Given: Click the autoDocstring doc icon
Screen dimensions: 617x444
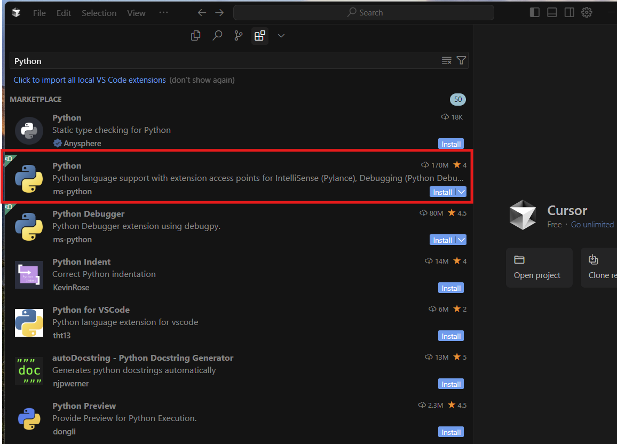Looking at the screenshot, I should (29, 370).
